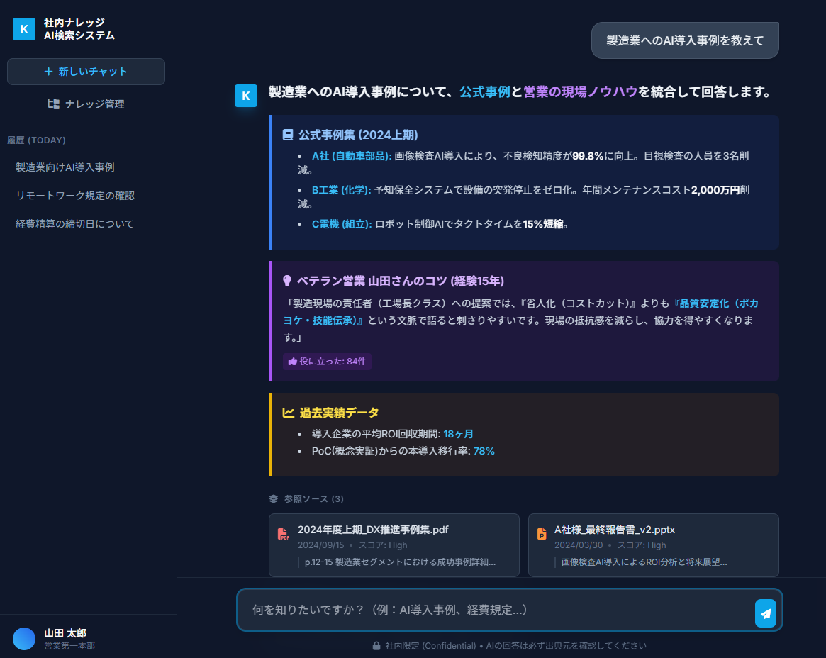Click the 99.8% accuracy figure
This screenshot has height=658, width=826.
[x=588, y=156]
